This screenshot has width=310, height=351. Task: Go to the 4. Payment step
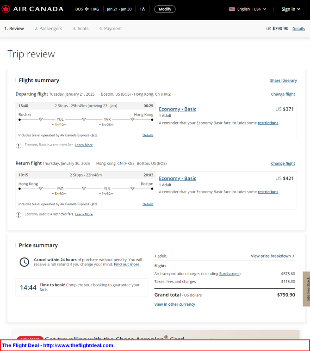pos(111,28)
